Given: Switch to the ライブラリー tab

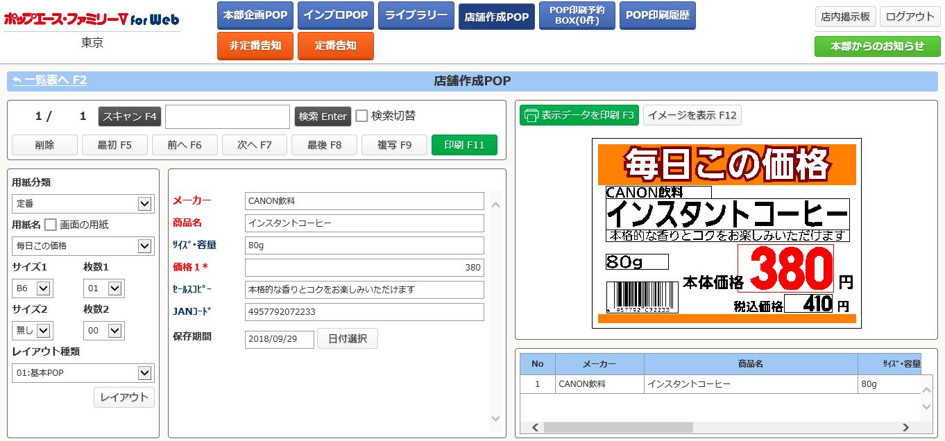Looking at the screenshot, I should [416, 15].
